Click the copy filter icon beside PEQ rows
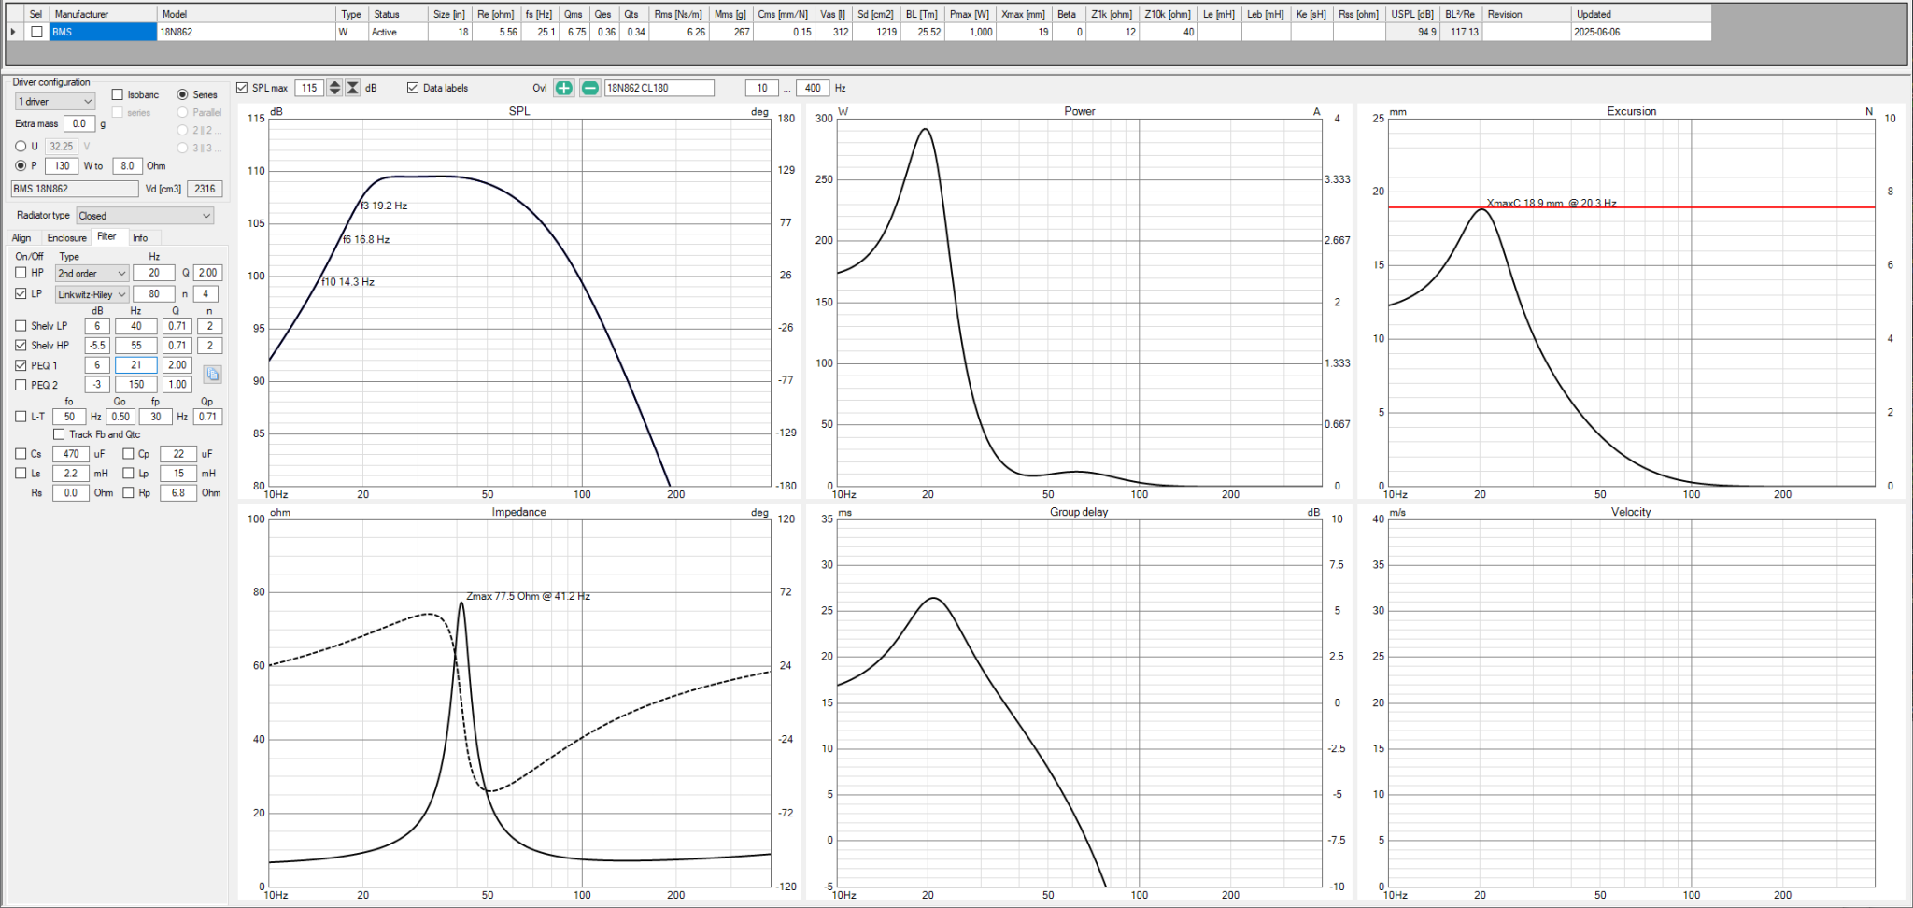This screenshot has height=908, width=1913. coord(213,375)
